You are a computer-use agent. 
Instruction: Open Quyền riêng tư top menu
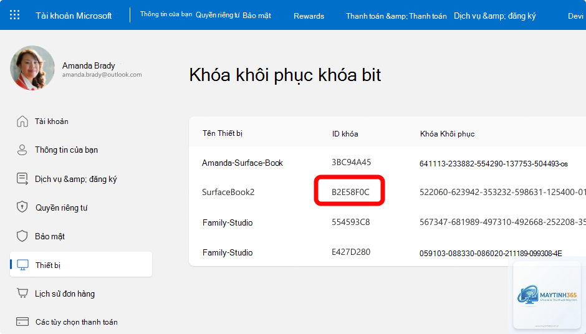[218, 16]
